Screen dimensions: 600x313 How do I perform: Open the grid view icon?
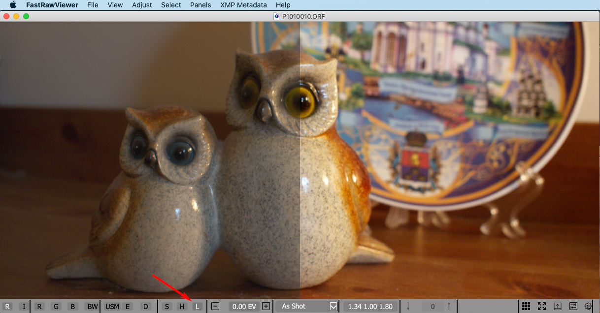click(x=526, y=306)
